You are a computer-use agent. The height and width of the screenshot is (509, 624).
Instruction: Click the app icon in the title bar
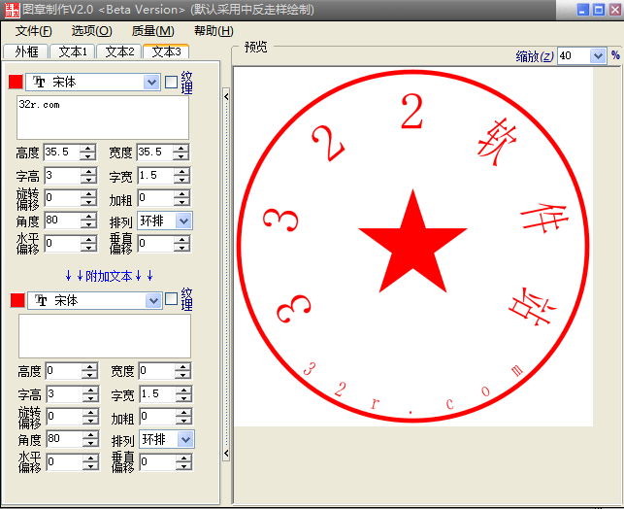pos(12,10)
